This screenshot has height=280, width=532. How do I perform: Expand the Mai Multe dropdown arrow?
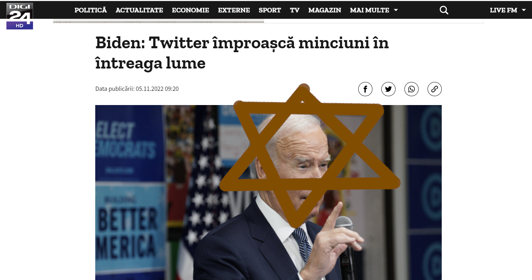[396, 10]
